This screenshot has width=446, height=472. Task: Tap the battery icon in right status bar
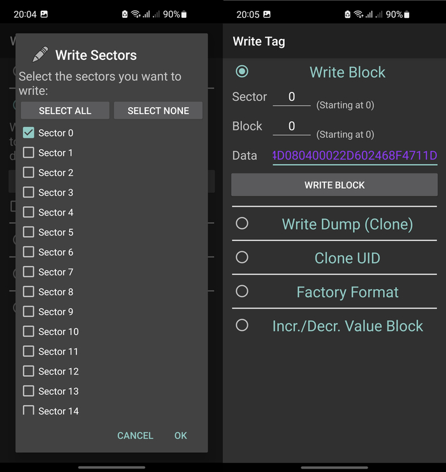[406, 14]
